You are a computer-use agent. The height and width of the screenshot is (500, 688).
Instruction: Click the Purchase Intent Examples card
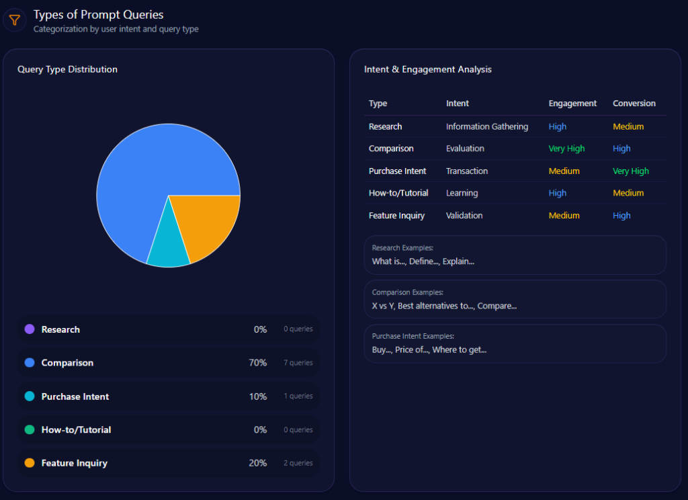click(515, 343)
